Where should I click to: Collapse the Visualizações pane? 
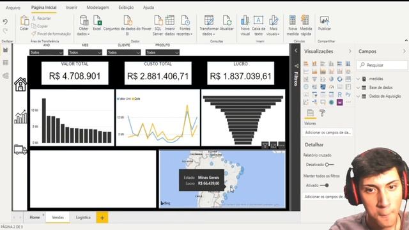[350, 51]
